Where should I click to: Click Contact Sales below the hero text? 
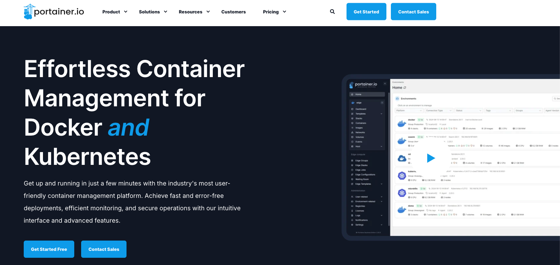(x=104, y=249)
